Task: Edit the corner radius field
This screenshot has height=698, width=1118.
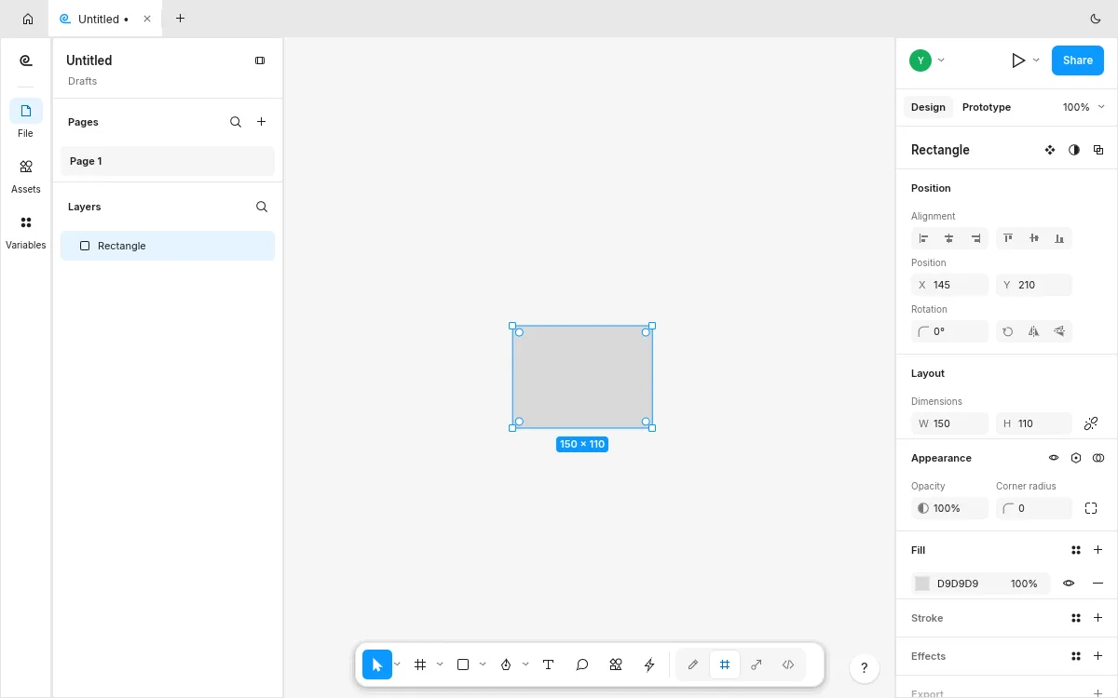Action: coord(1034,508)
